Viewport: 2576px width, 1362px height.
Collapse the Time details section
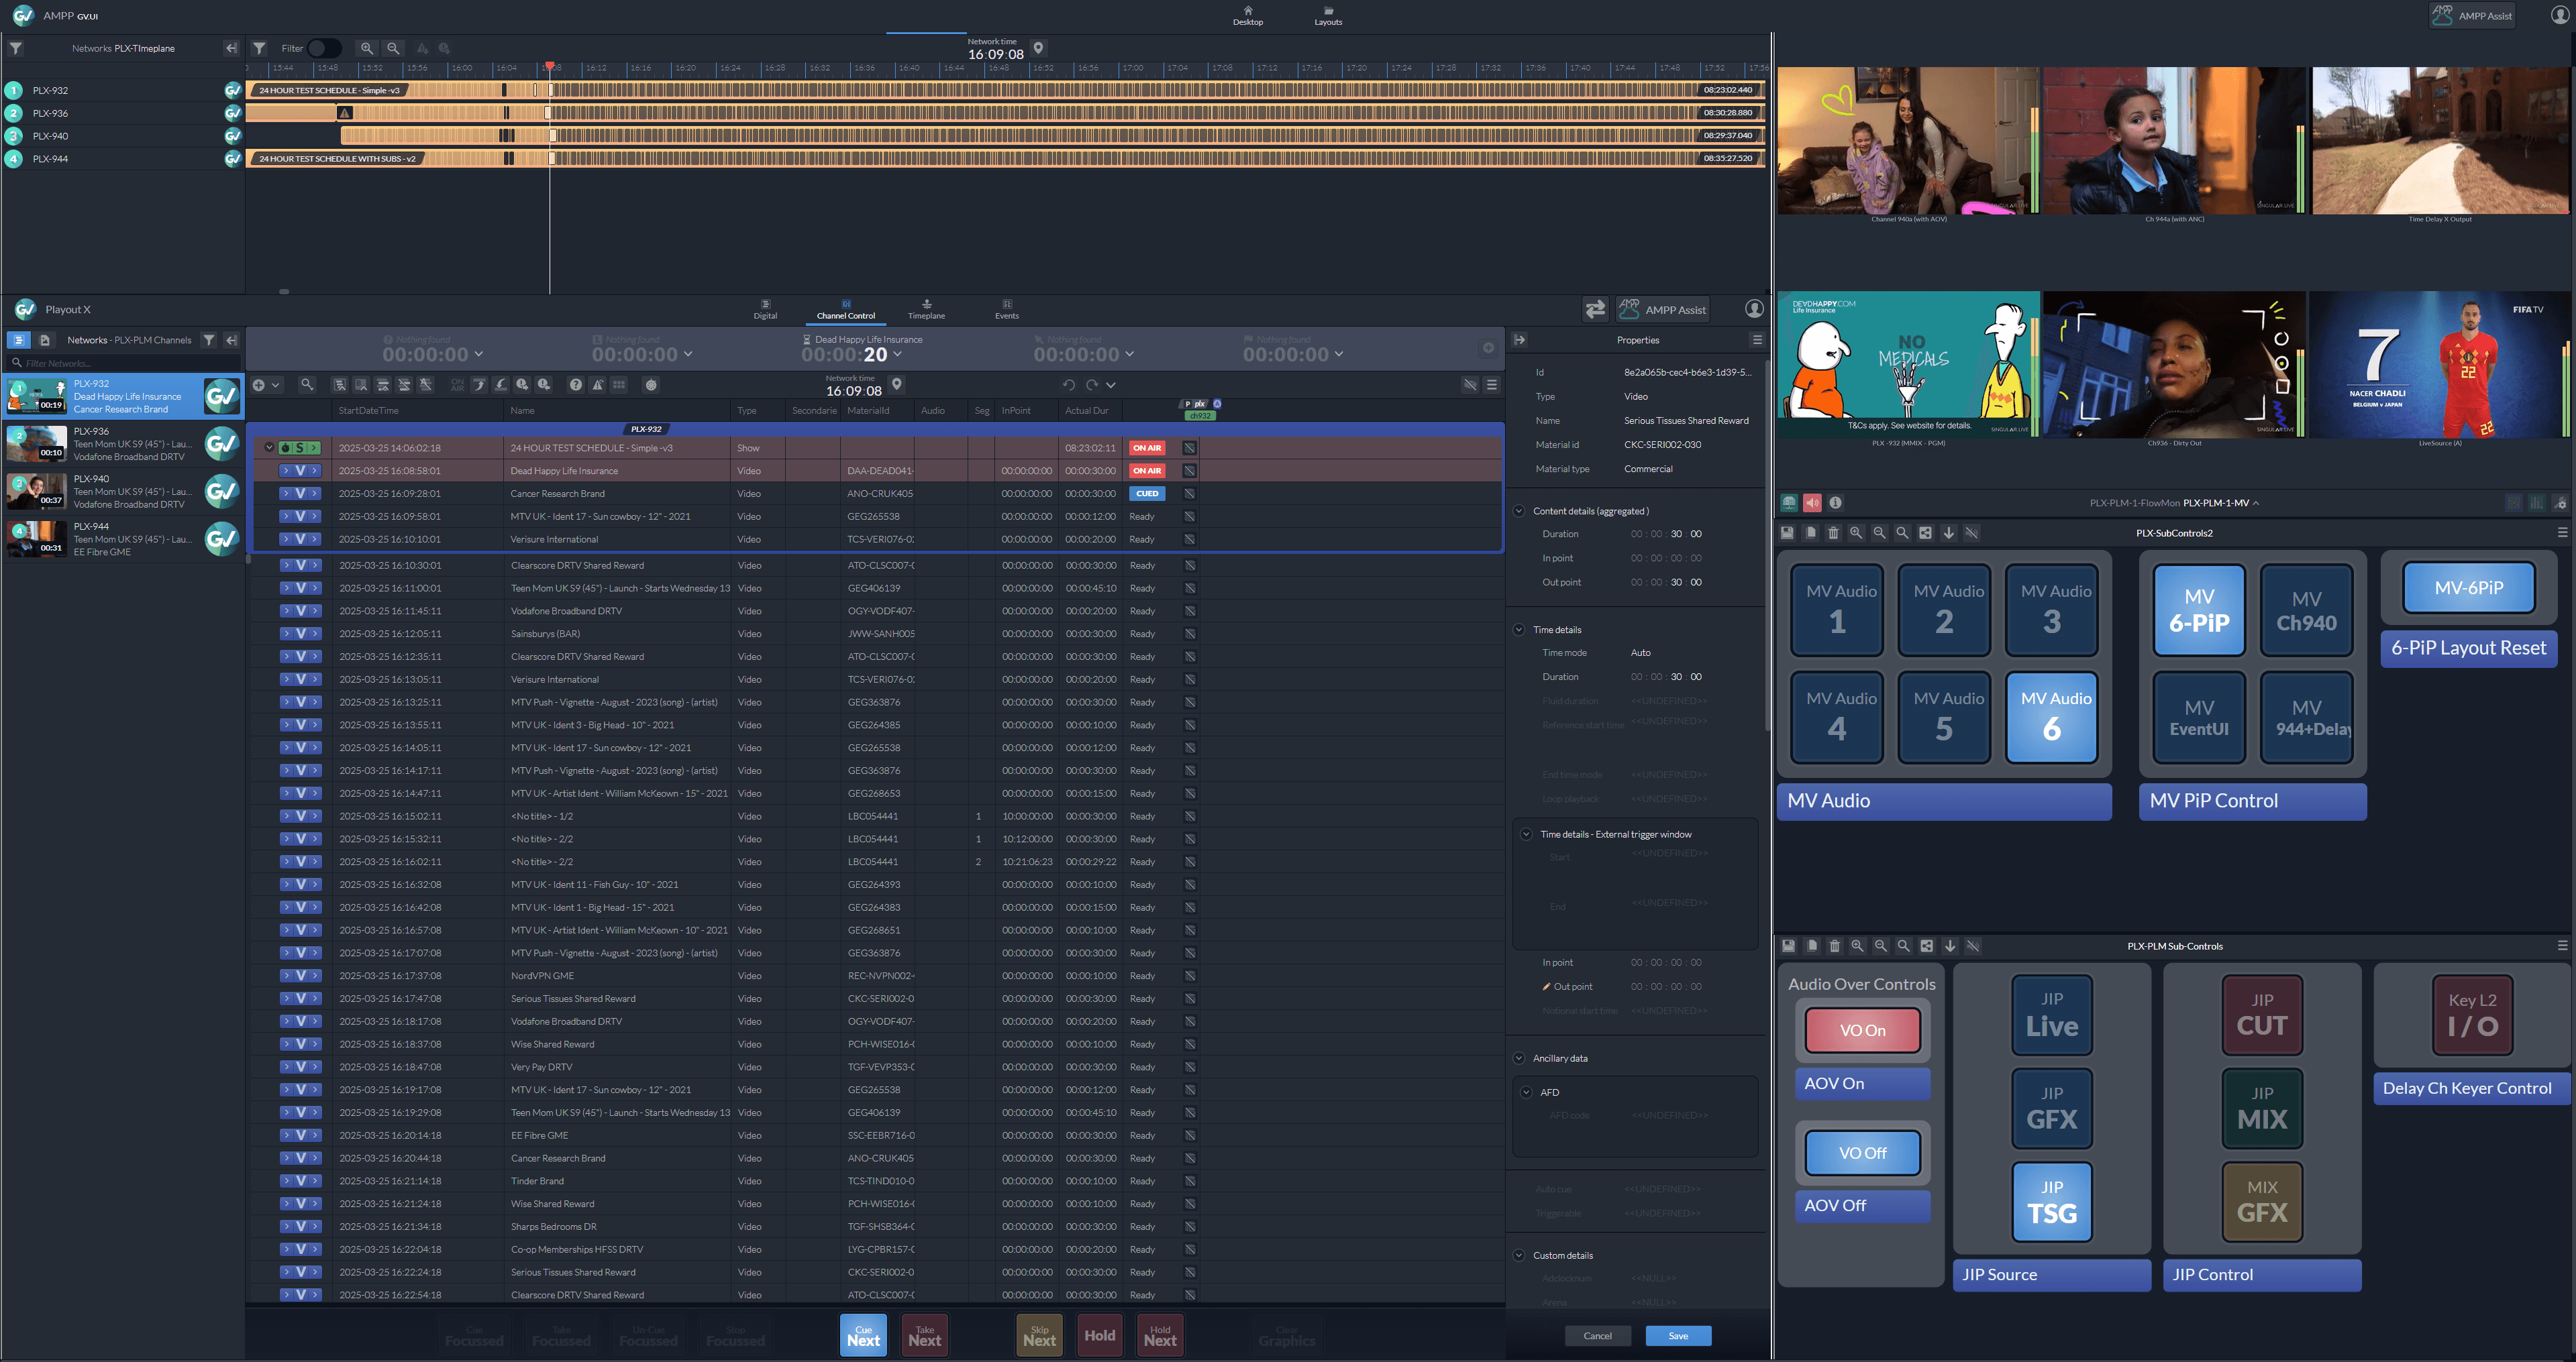[x=1518, y=630]
